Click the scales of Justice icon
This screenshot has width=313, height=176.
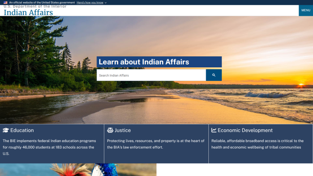pos(110,130)
